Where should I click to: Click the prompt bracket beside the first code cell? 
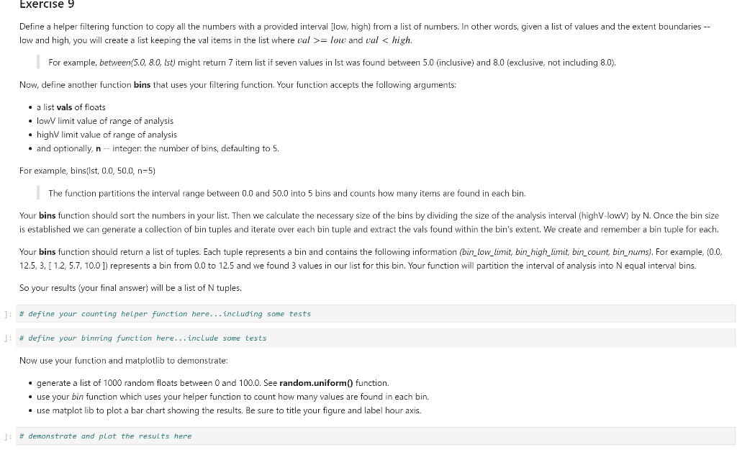pos(6,313)
